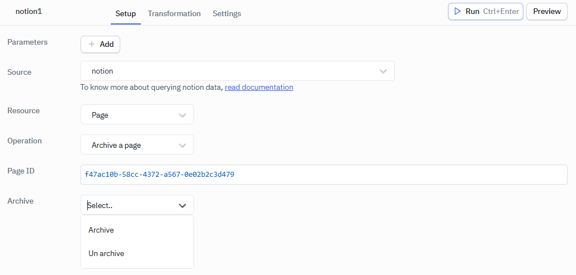Click the notion1 query name

click(29, 11)
